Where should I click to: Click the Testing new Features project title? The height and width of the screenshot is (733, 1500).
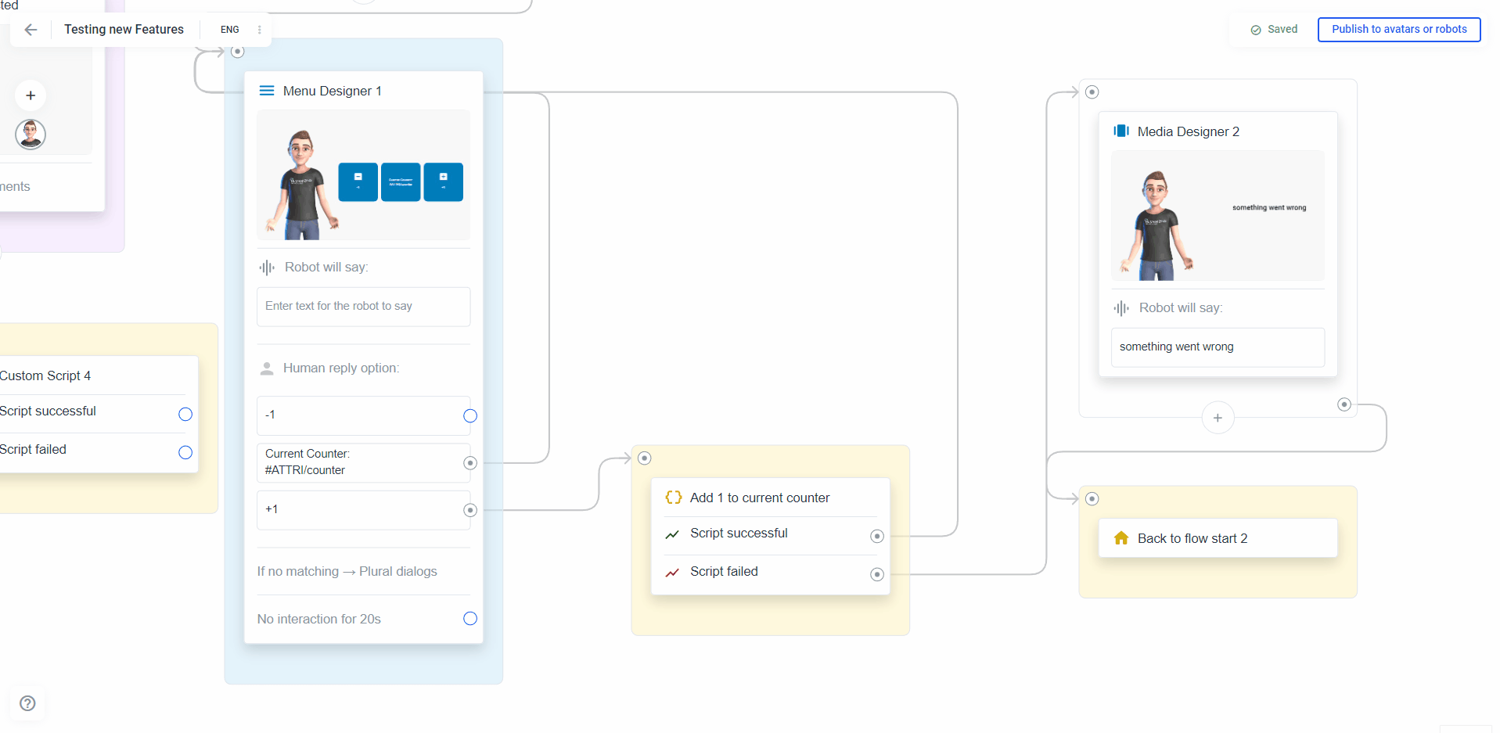pos(124,29)
